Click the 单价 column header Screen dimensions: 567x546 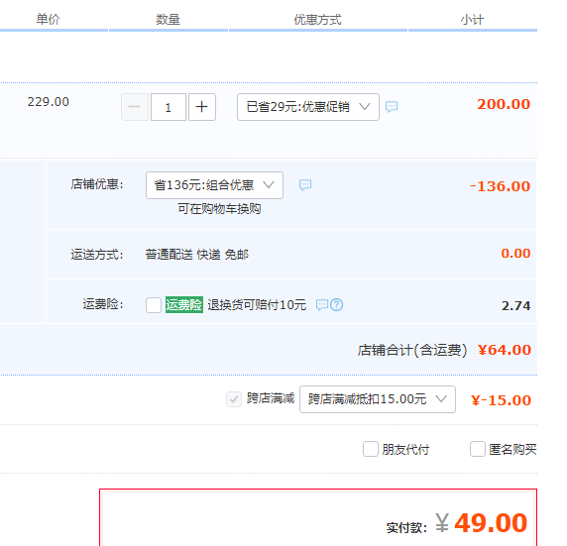(48, 19)
